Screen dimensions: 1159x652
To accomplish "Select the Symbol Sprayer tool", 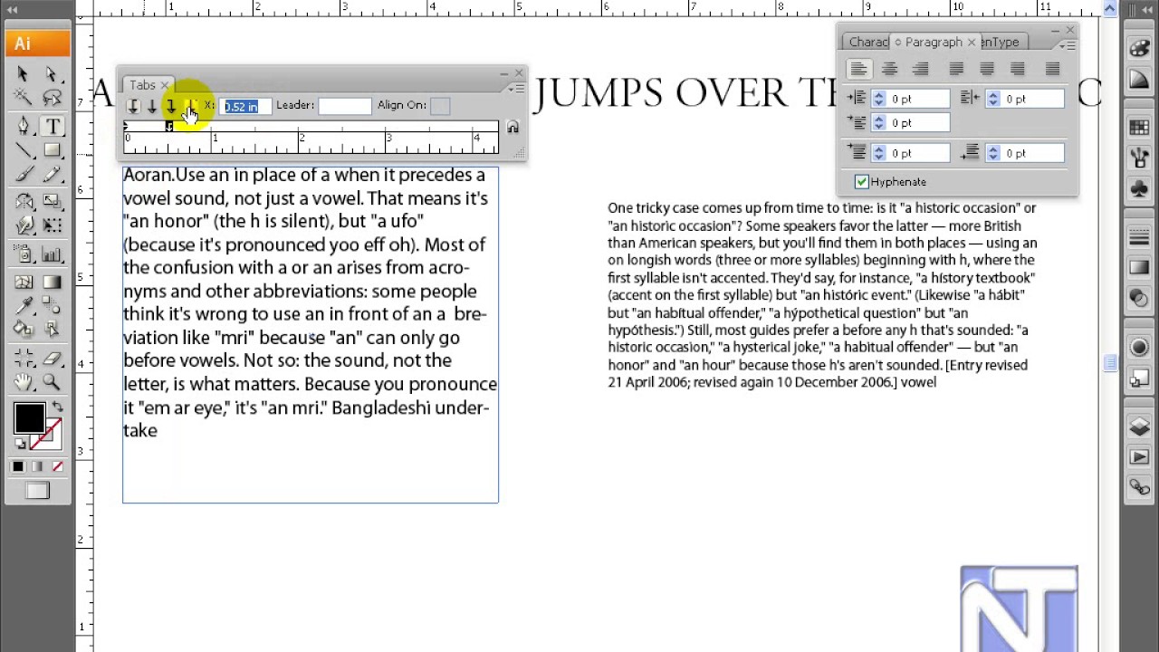I will coord(23,255).
